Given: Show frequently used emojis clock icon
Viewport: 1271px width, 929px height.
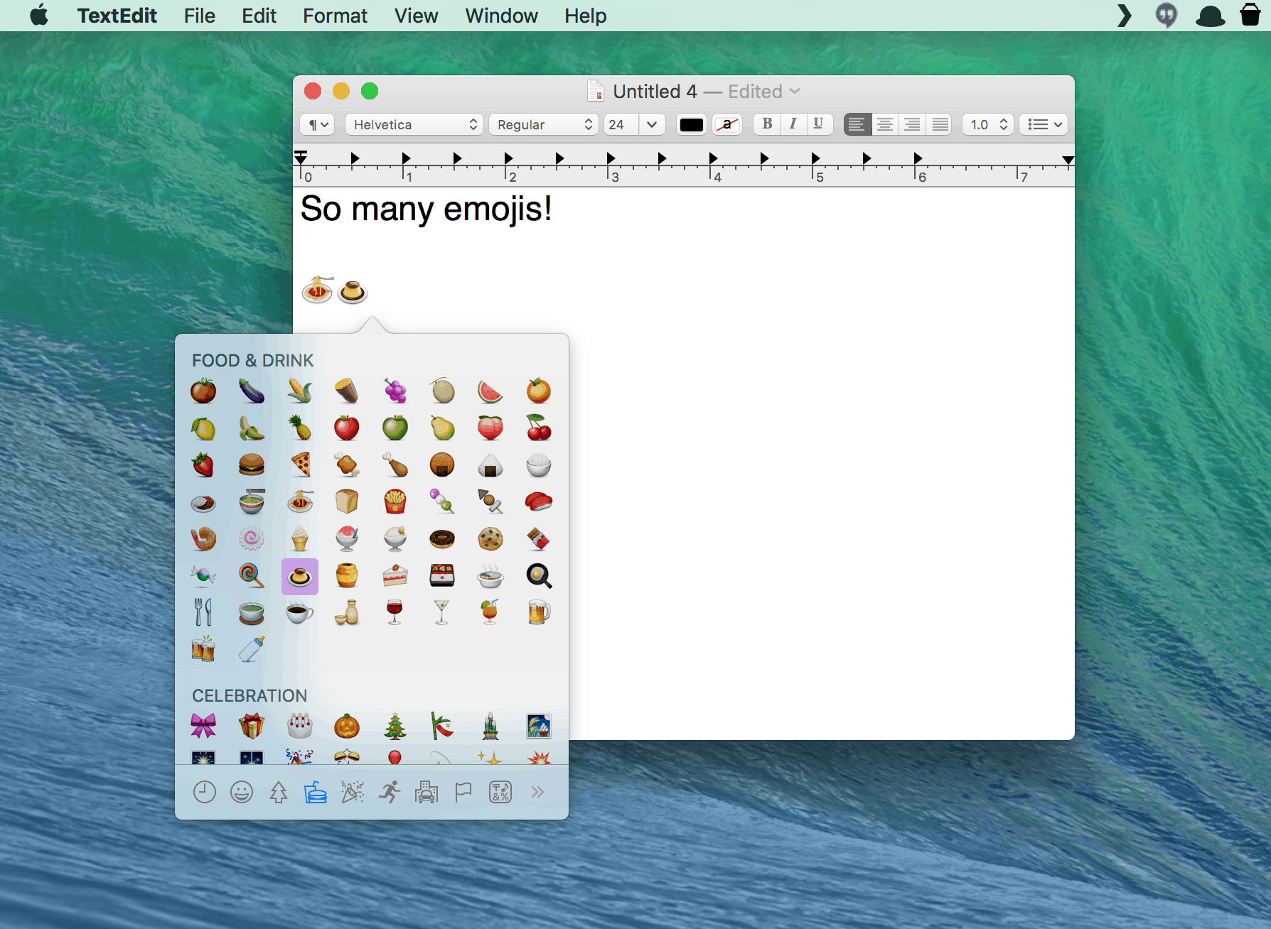Looking at the screenshot, I should 205,792.
